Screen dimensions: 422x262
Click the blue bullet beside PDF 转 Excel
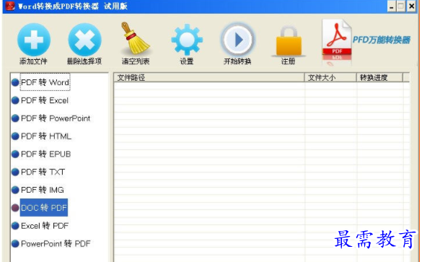[x=15, y=100]
